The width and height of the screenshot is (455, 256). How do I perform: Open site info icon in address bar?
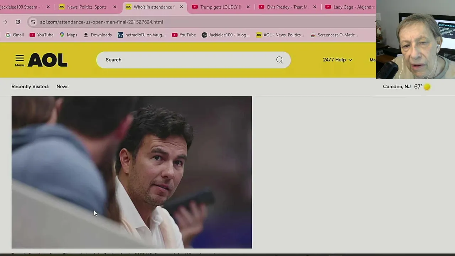(x=33, y=22)
